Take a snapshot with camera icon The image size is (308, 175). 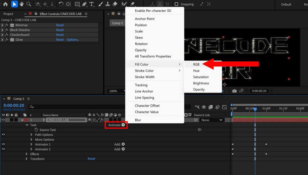[x=234, y=91]
